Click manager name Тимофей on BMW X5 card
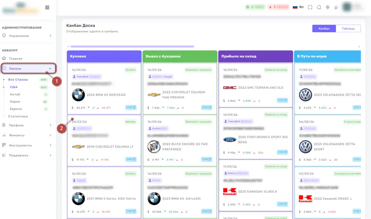 point(82,77)
